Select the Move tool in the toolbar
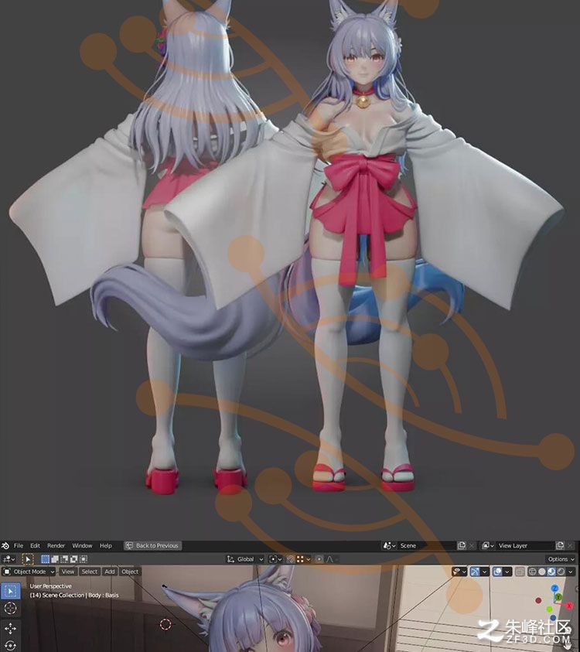Viewport: 580px width, 652px height. tap(10, 628)
